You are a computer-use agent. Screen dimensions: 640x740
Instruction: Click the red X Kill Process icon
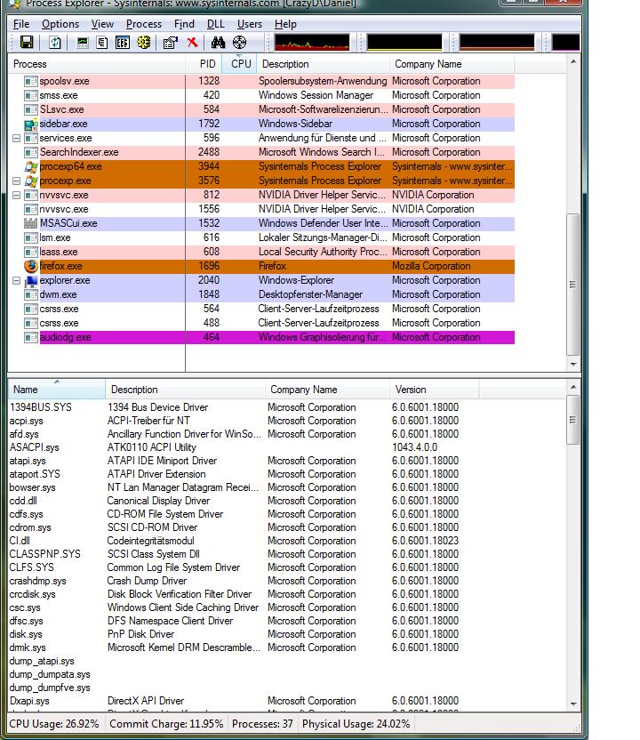[192, 43]
